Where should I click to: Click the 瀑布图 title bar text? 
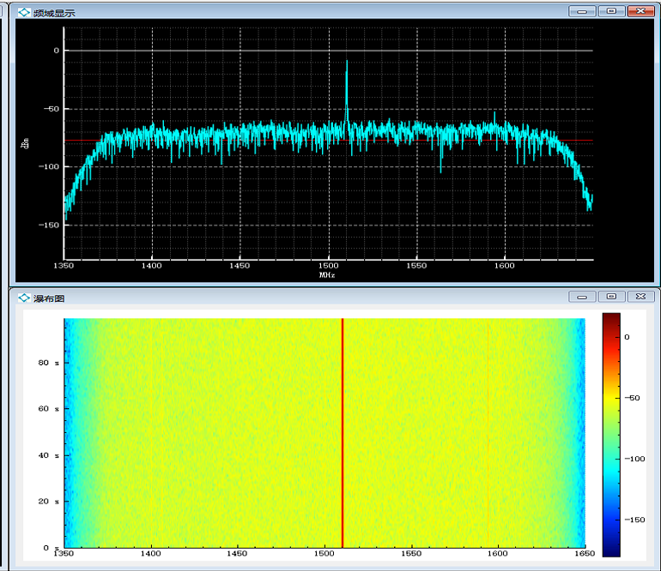click(49, 298)
